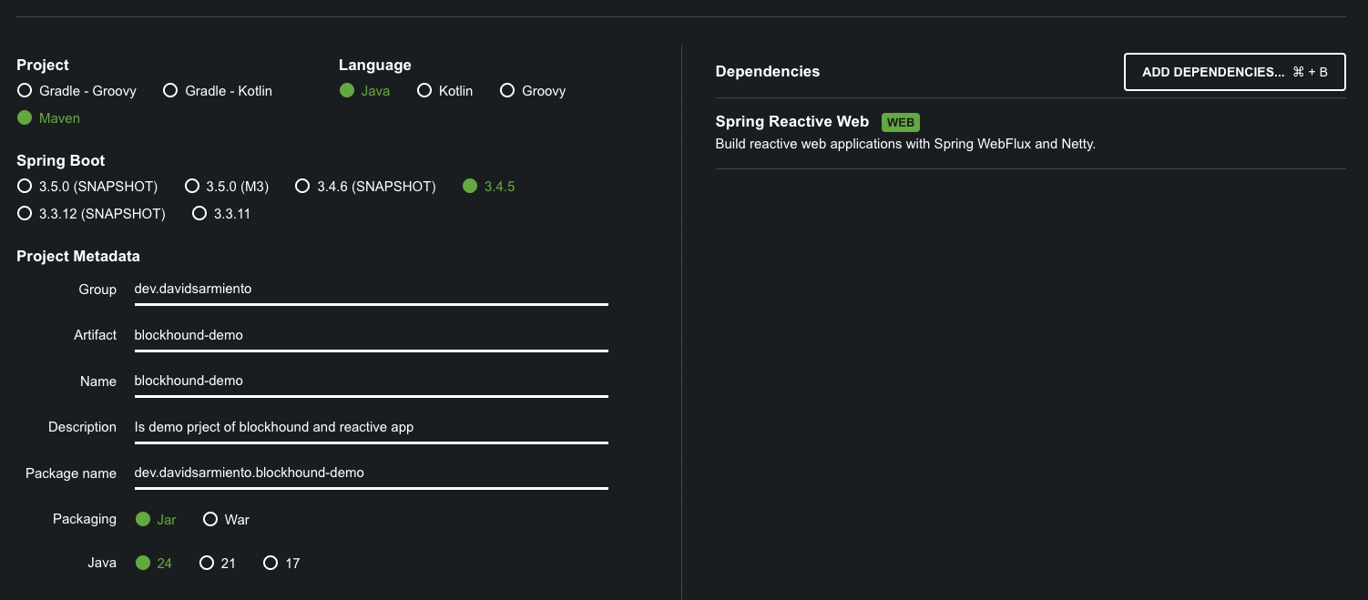The width and height of the screenshot is (1368, 600).
Task: Click the Description text field
Action: click(371, 427)
